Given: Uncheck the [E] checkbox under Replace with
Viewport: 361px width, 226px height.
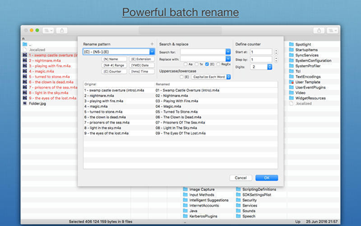Looking at the screenshot, I should point(207,64).
